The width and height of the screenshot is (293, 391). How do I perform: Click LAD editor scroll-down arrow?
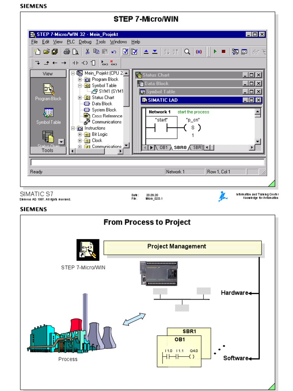coord(258,142)
